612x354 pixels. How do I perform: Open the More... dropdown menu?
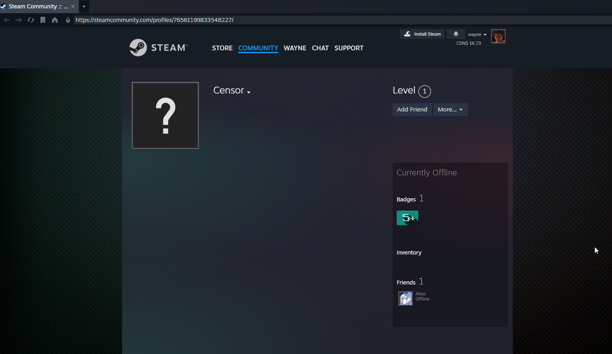coord(450,109)
